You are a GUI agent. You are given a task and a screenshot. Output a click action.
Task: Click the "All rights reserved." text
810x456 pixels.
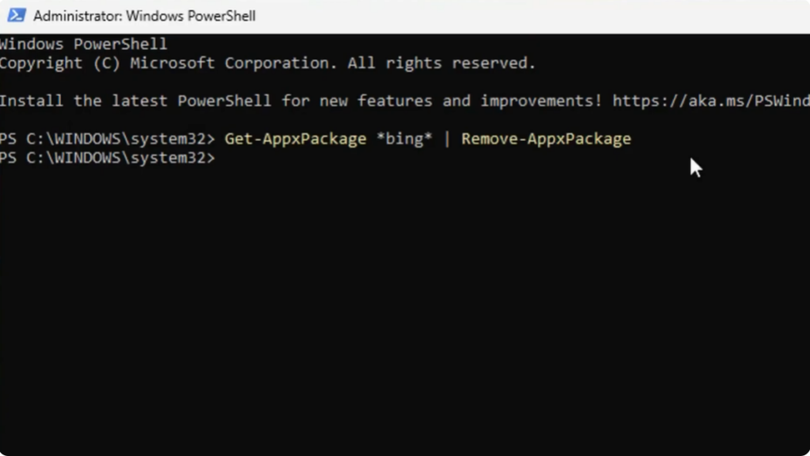click(441, 63)
